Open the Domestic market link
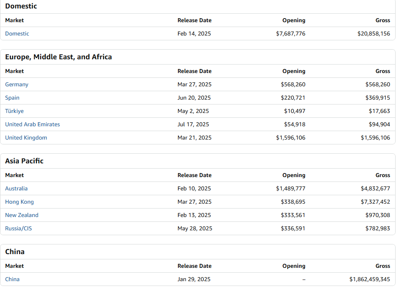This screenshot has height=288, width=398. [x=17, y=33]
